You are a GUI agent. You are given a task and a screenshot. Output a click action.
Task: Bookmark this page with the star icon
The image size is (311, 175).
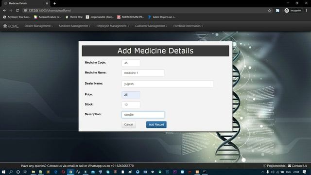pos(269,11)
